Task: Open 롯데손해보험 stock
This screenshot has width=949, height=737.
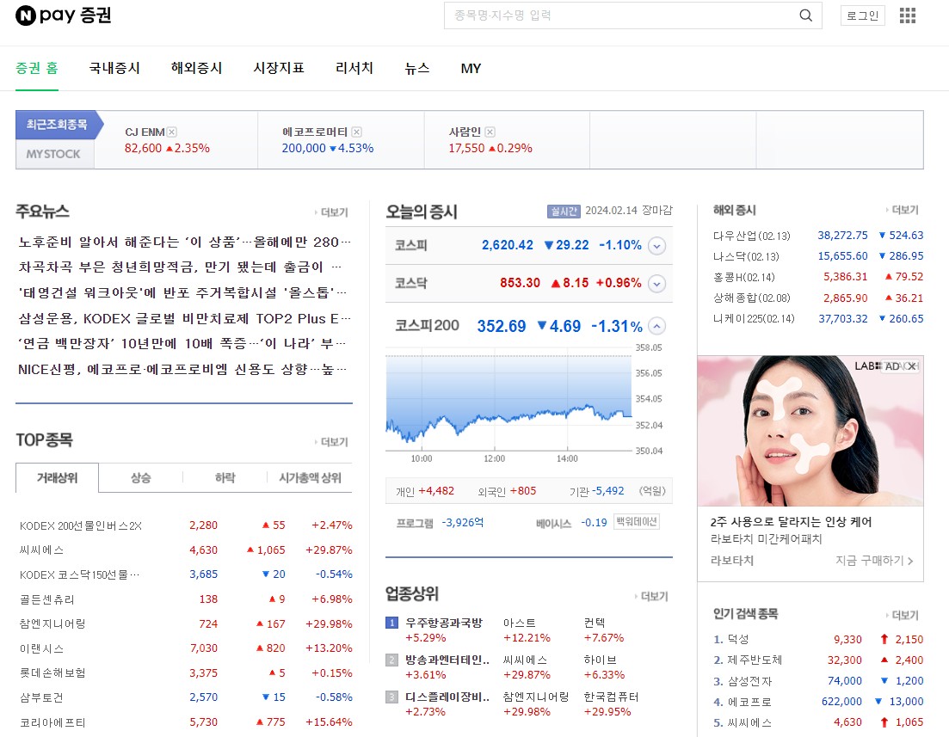Action: click(x=52, y=673)
